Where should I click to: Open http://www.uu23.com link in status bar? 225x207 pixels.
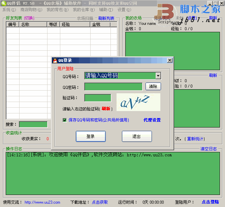42,202
